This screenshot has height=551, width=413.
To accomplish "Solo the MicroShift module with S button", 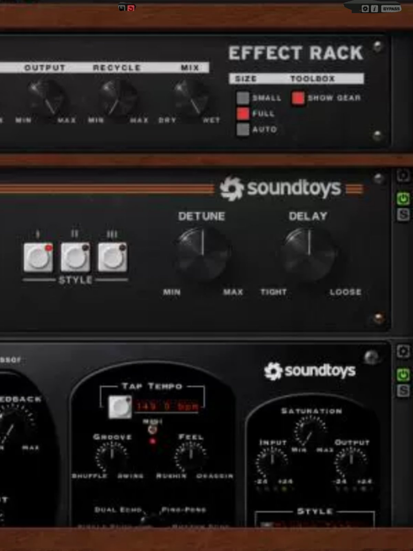I will tap(403, 215).
